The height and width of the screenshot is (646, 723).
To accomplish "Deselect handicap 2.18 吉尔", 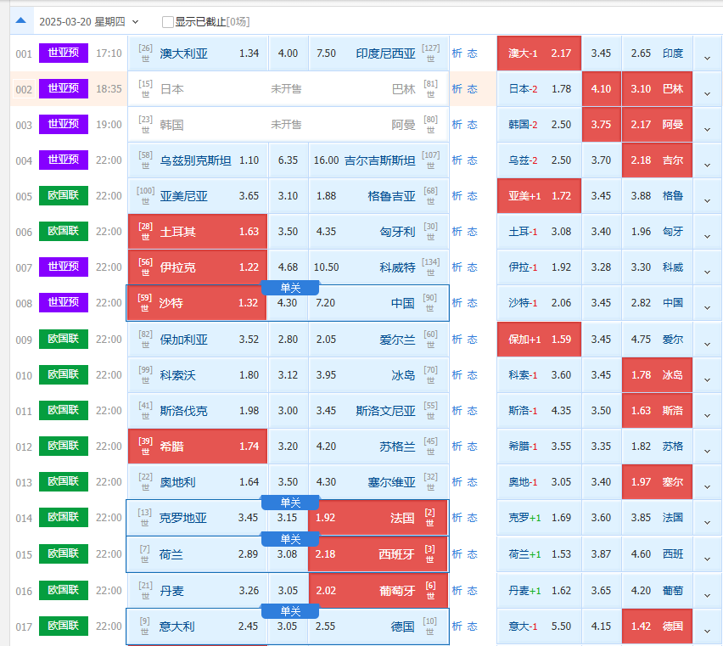I will click(x=657, y=160).
